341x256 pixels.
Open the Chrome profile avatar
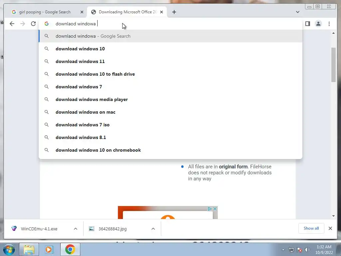(x=318, y=24)
